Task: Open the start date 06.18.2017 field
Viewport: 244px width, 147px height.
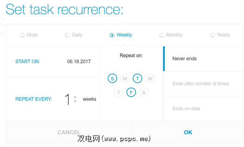Action: tap(79, 62)
